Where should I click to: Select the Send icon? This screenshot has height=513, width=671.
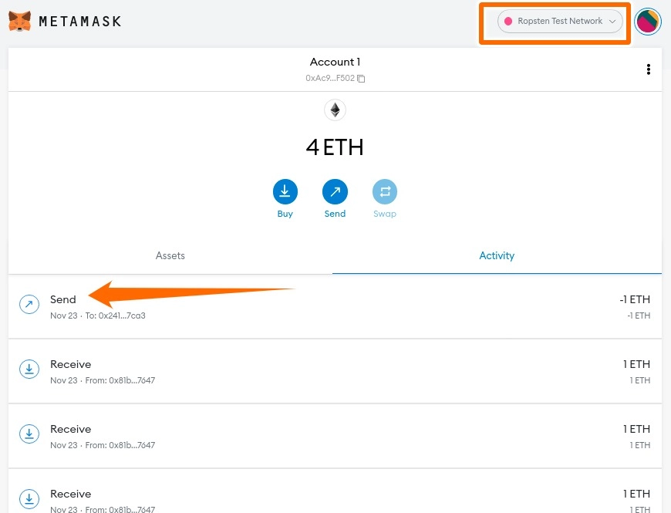(x=335, y=191)
